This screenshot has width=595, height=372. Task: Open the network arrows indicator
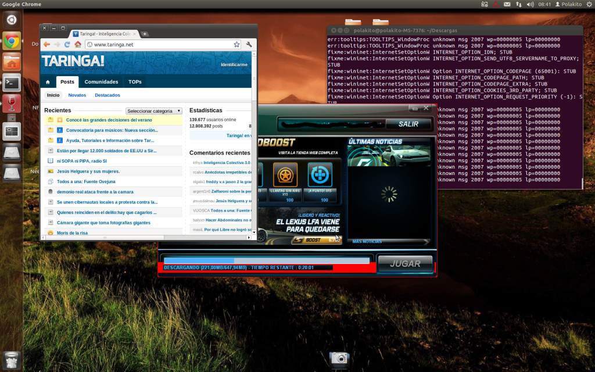click(518, 4)
